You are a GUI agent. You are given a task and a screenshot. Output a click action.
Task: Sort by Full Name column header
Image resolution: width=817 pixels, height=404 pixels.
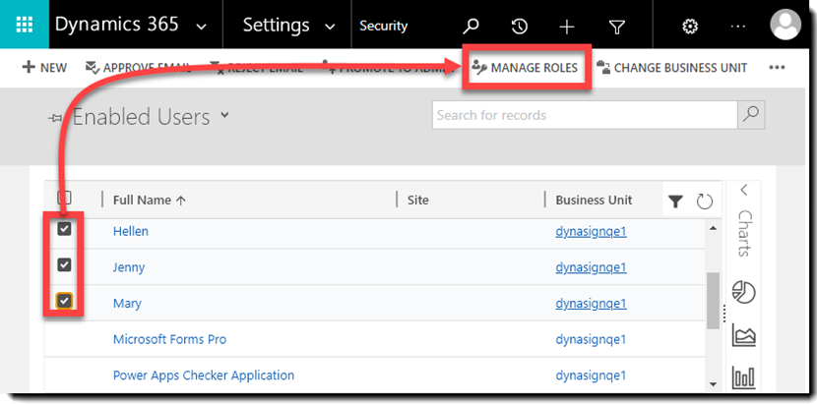tap(149, 200)
